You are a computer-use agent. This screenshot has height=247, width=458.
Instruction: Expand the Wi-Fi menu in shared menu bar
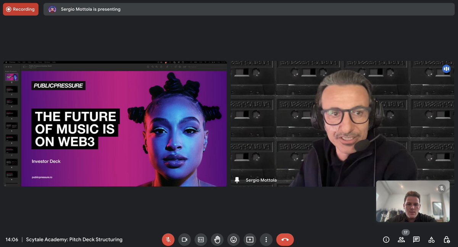[205, 62]
